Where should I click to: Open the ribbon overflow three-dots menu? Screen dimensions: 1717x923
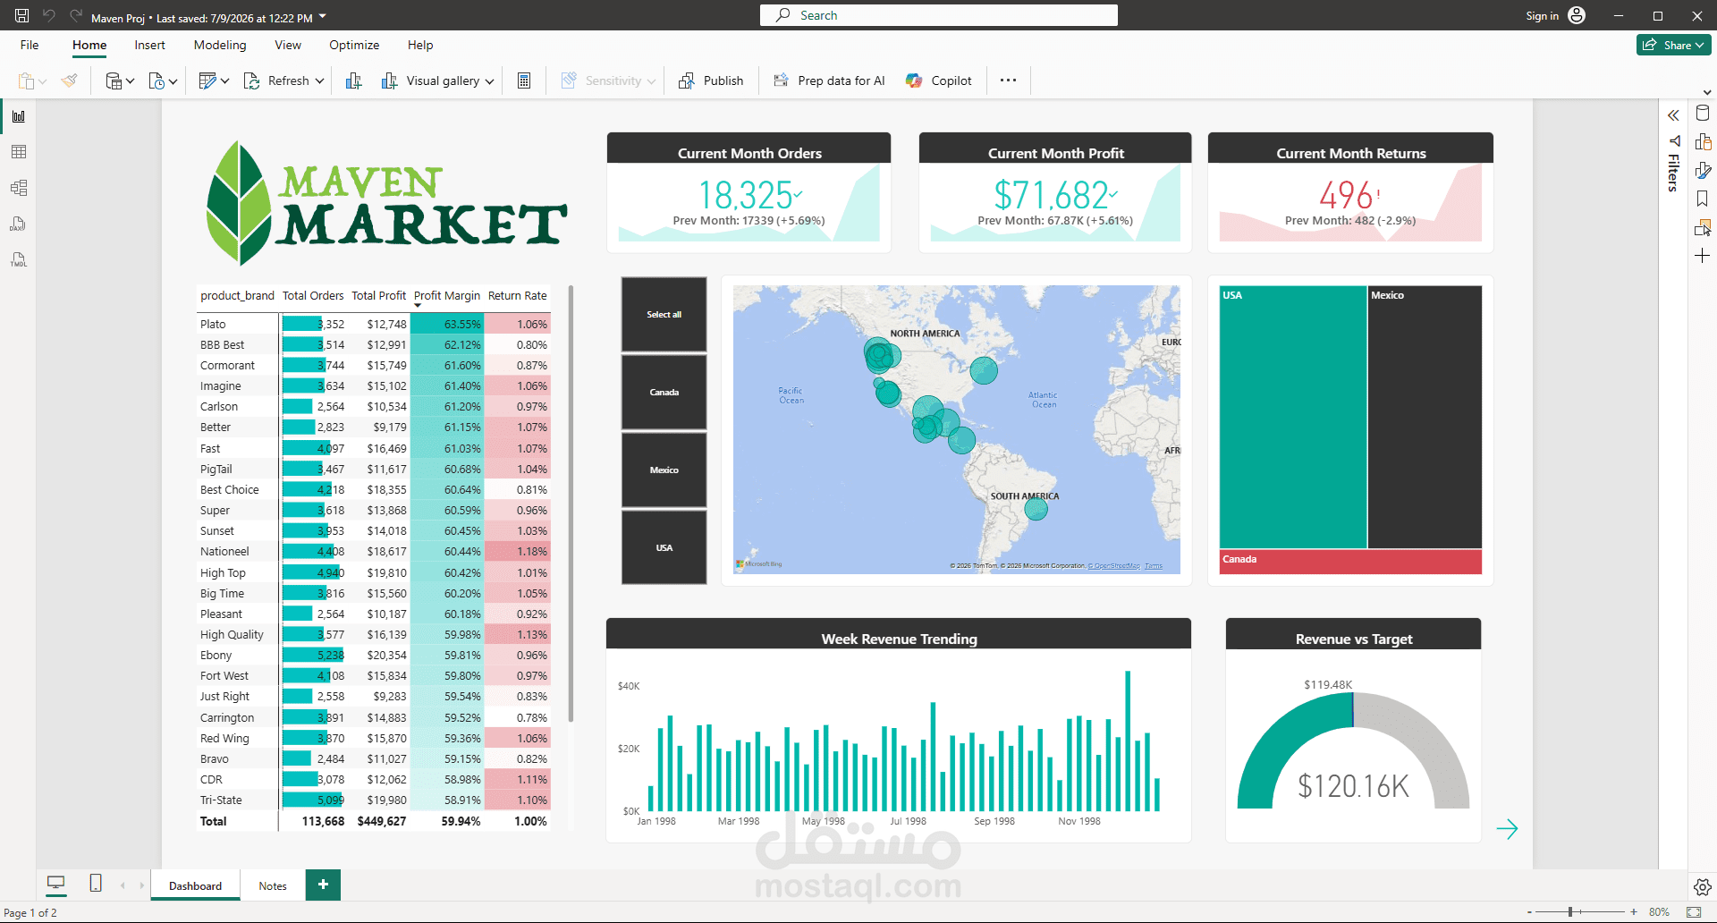1008,80
